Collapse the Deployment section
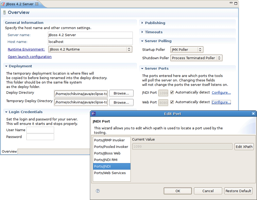 6,66
